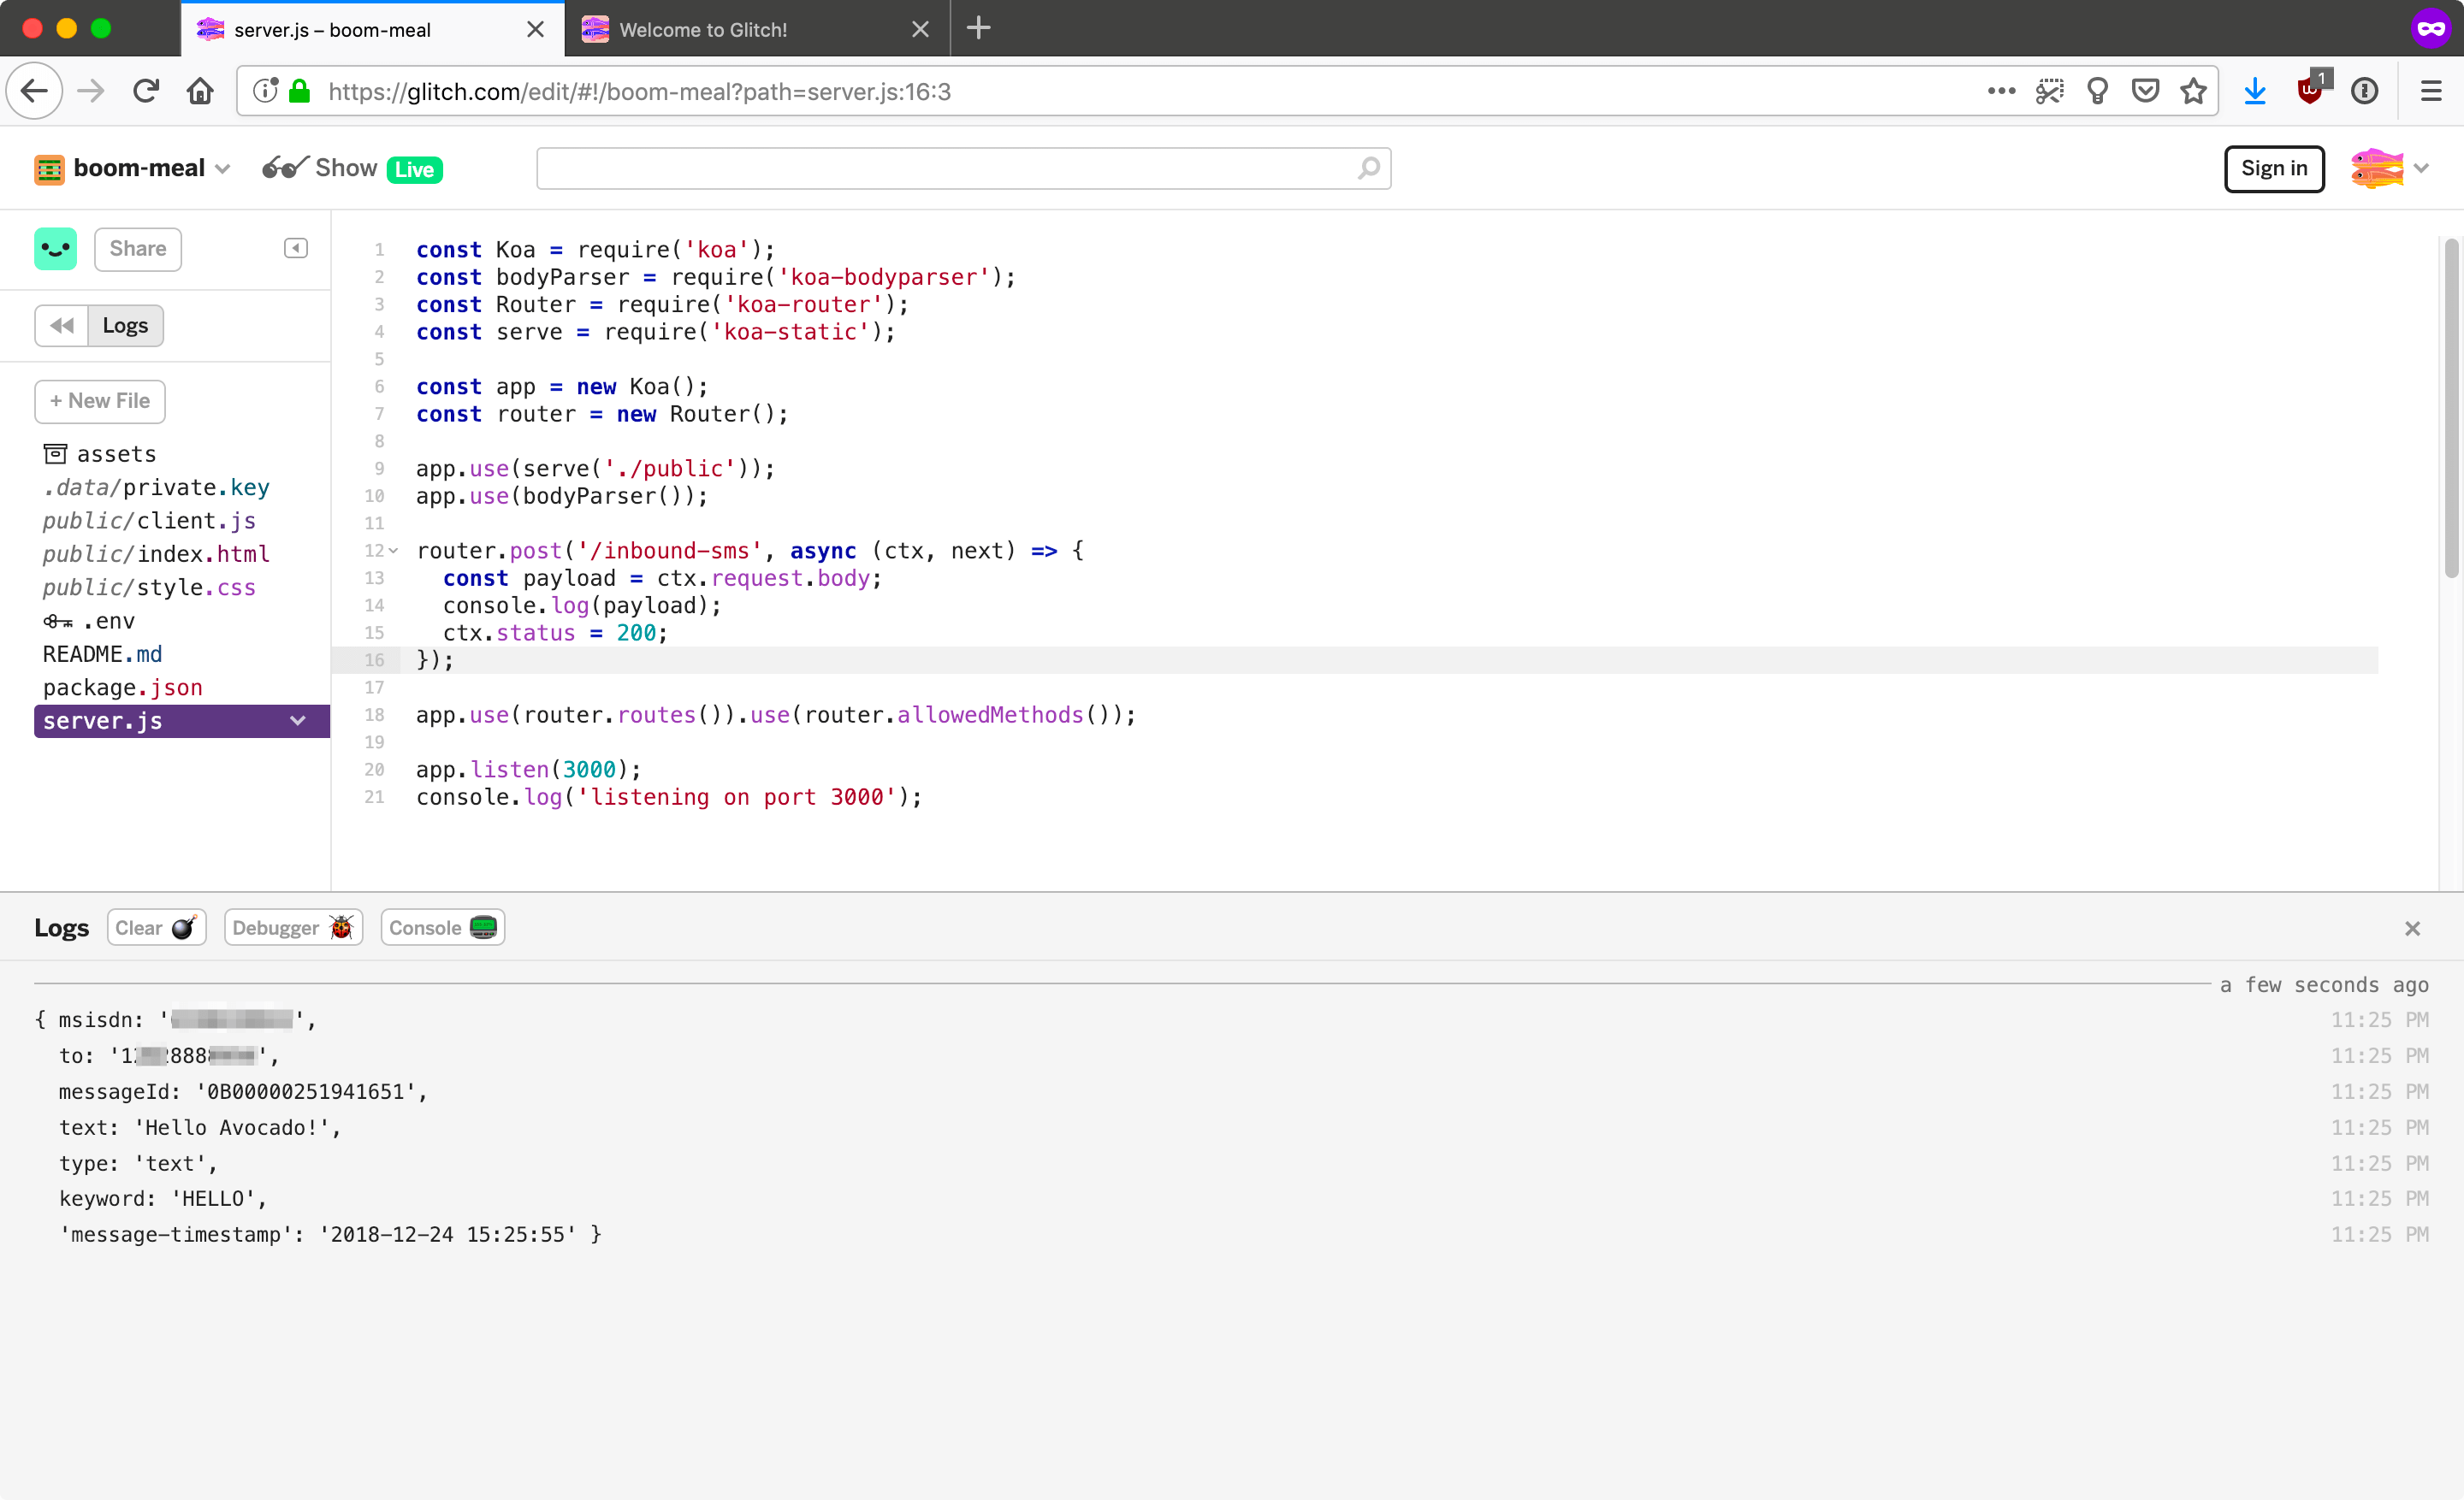2464x1500 pixels.
Task: Bookmark this page with the star
Action: coord(2193,91)
